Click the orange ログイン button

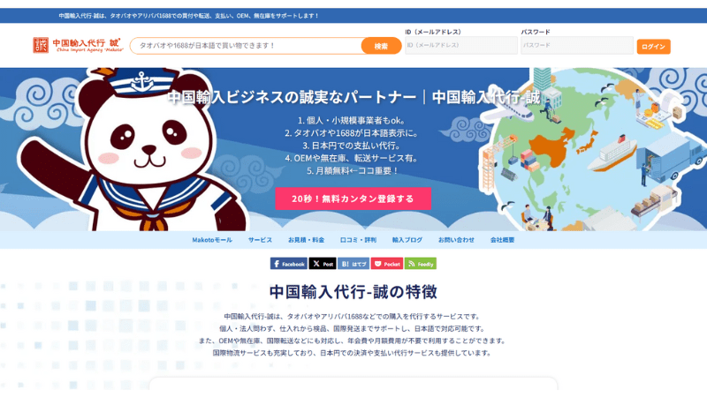point(653,47)
